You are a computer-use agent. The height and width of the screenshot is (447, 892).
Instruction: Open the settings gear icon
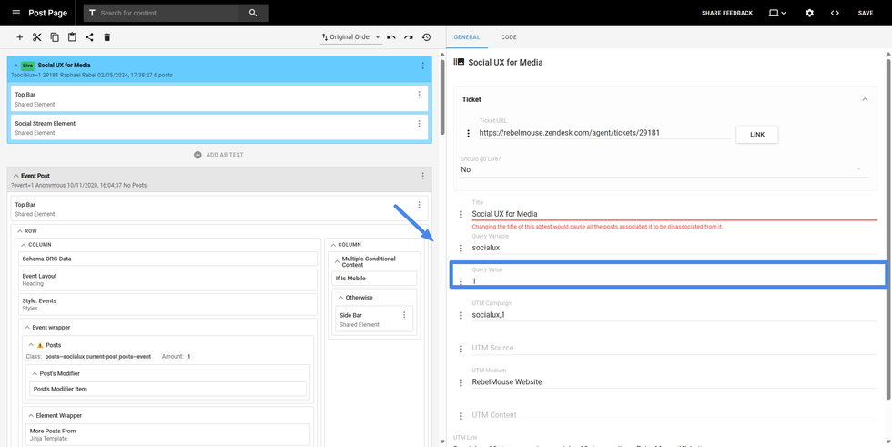pos(809,13)
